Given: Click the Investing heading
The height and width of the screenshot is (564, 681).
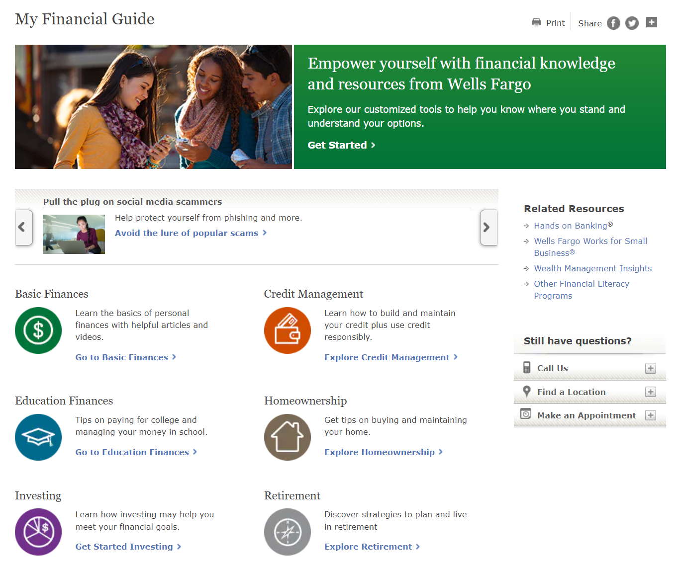Looking at the screenshot, I should [x=38, y=496].
